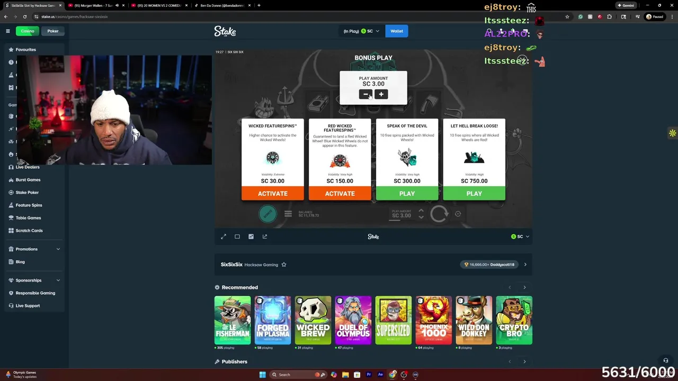Play Speak of the Devil bonus

coord(407,194)
